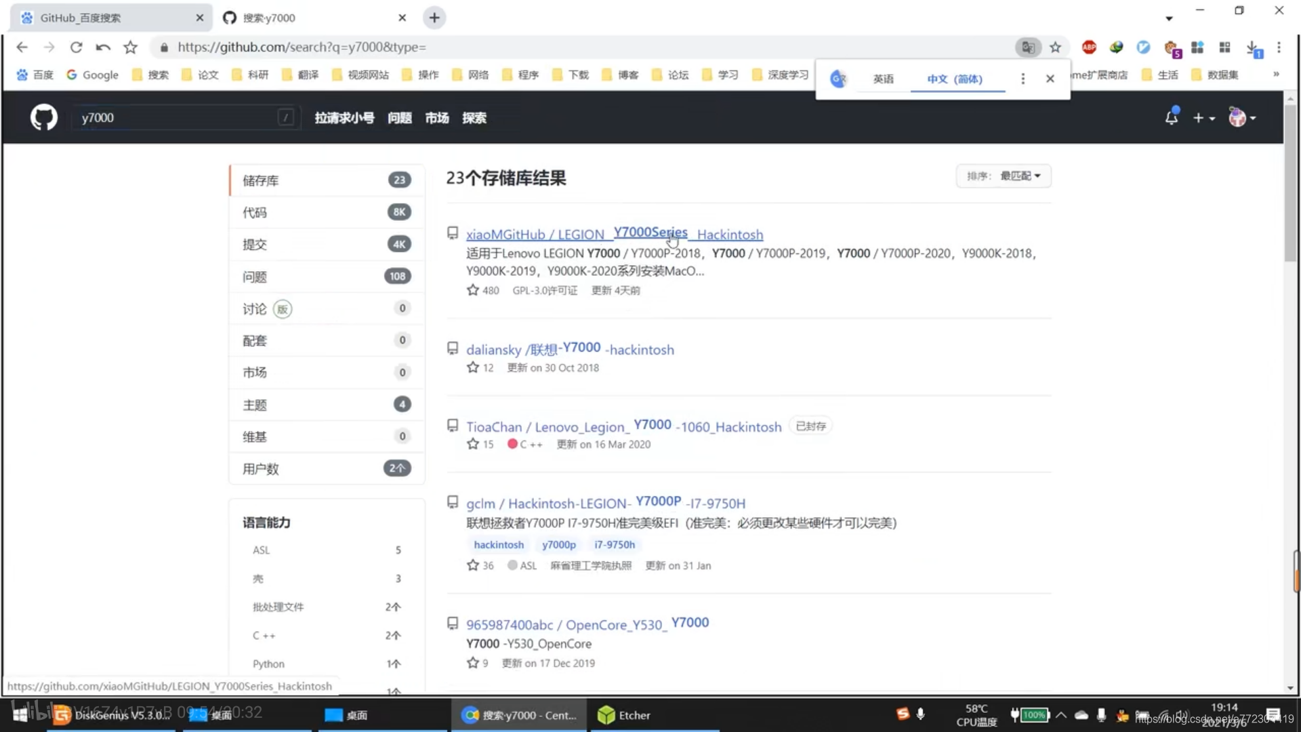Viewport: 1301px width, 732px height.
Task: Open gclm Hackintosh-LEGION-Y7000P repository
Action: [606, 503]
